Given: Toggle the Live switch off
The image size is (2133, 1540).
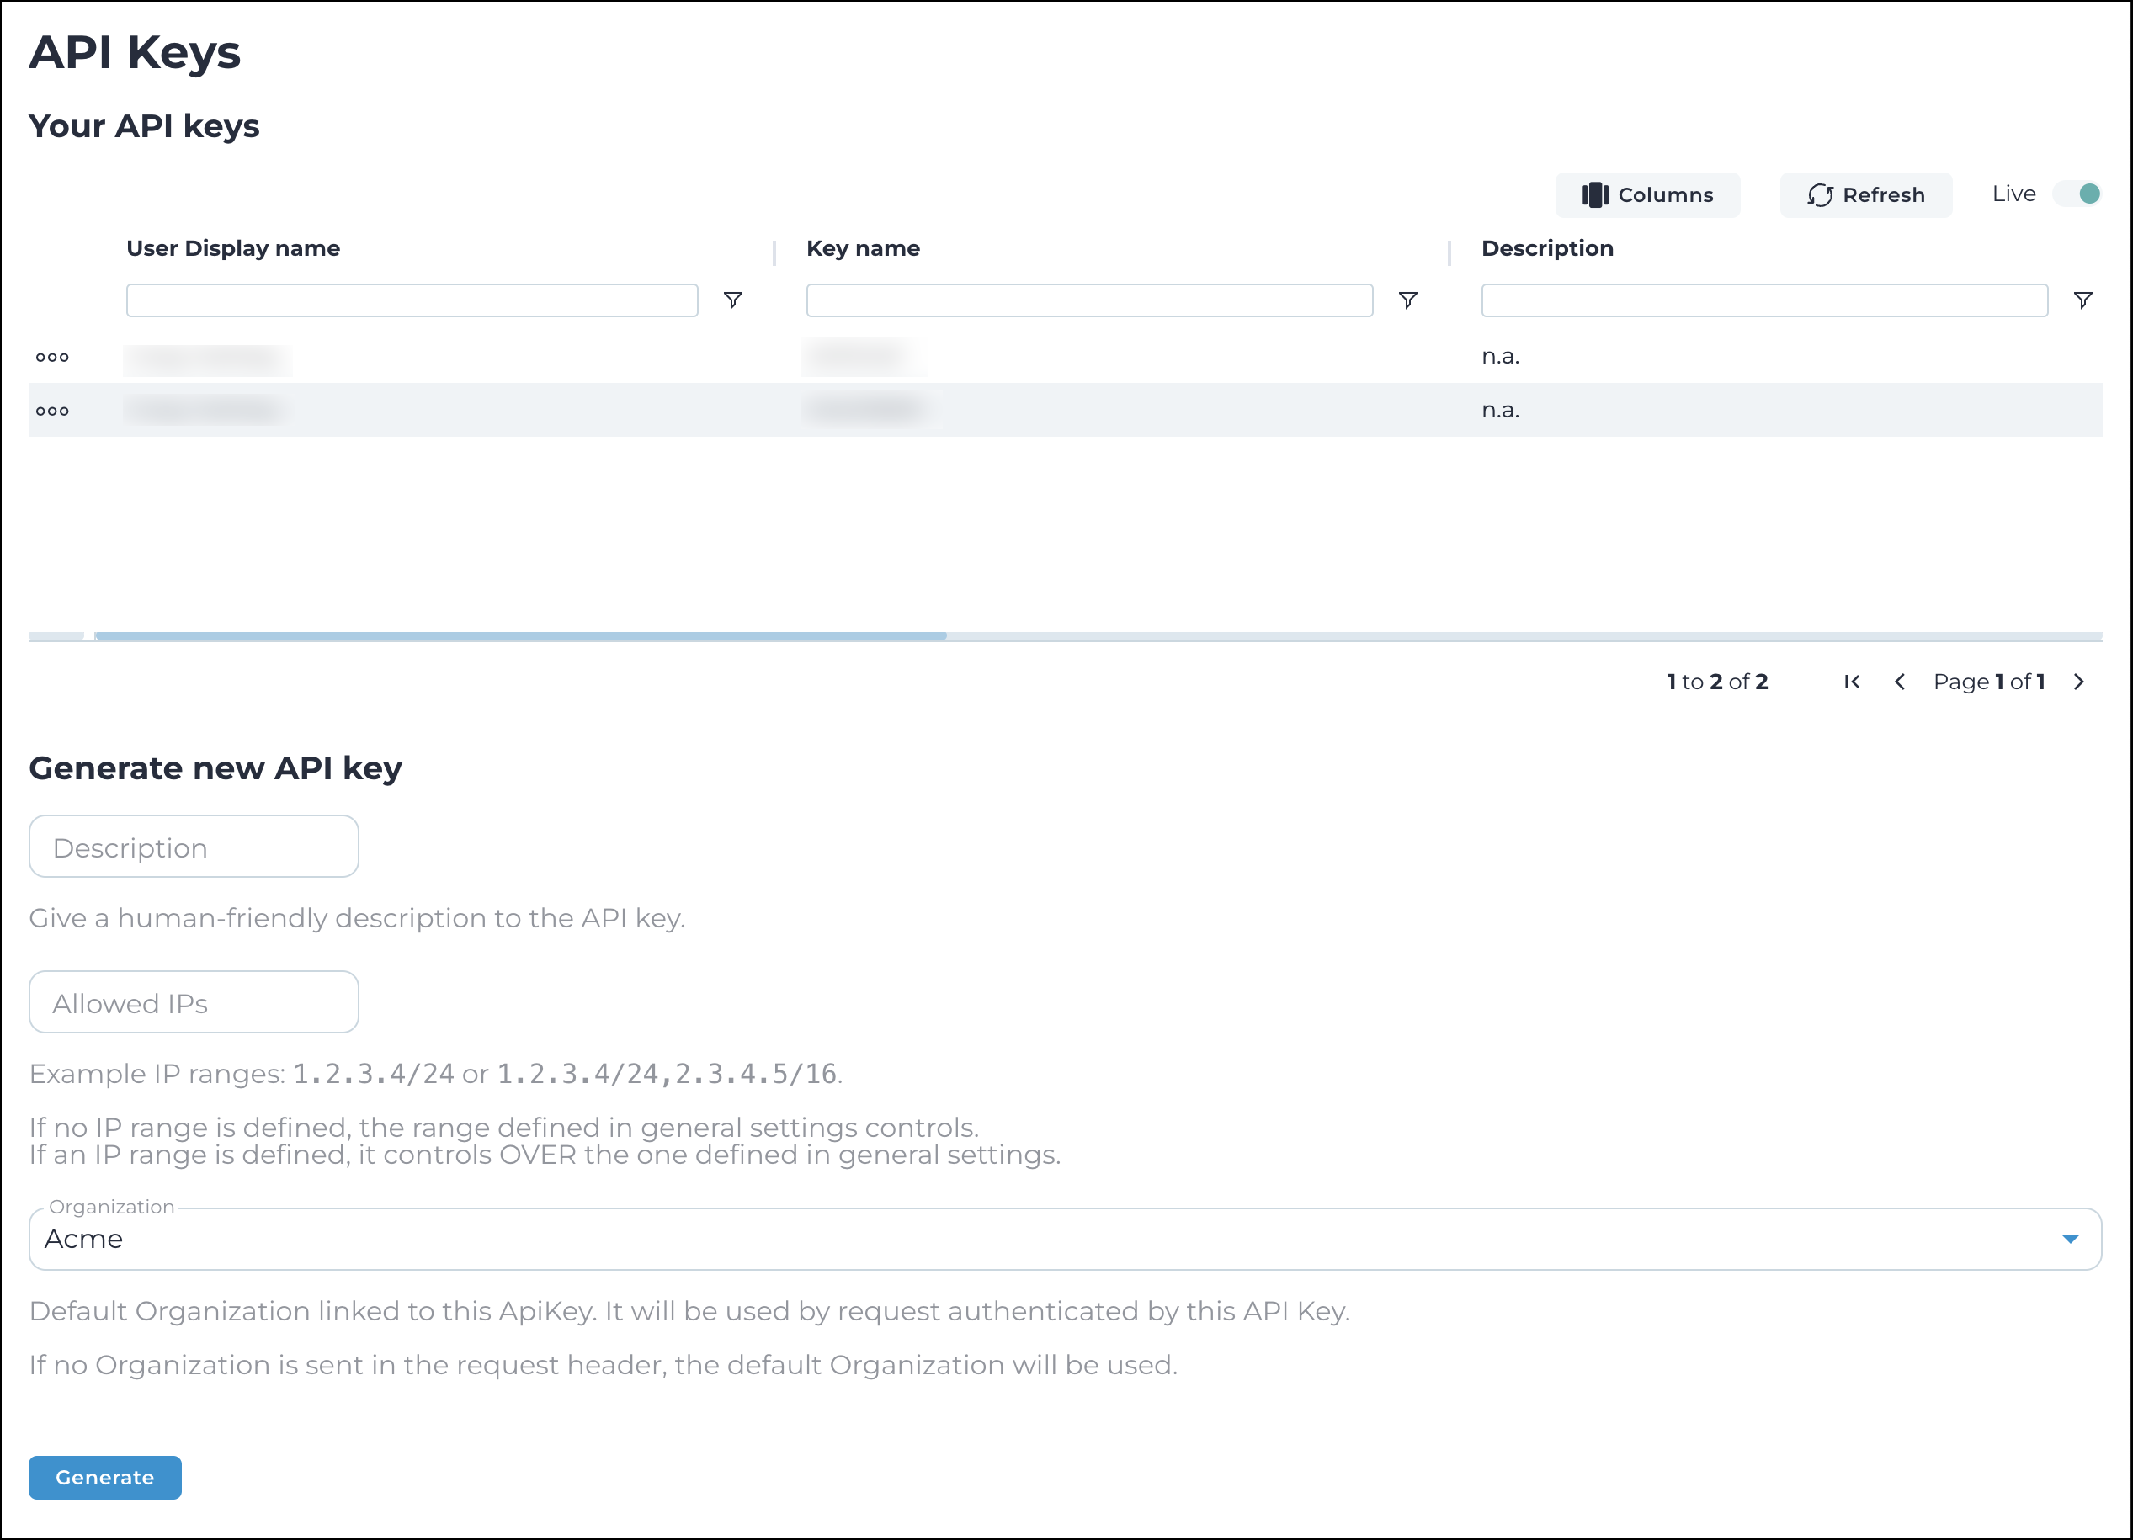Looking at the screenshot, I should coord(2077,194).
